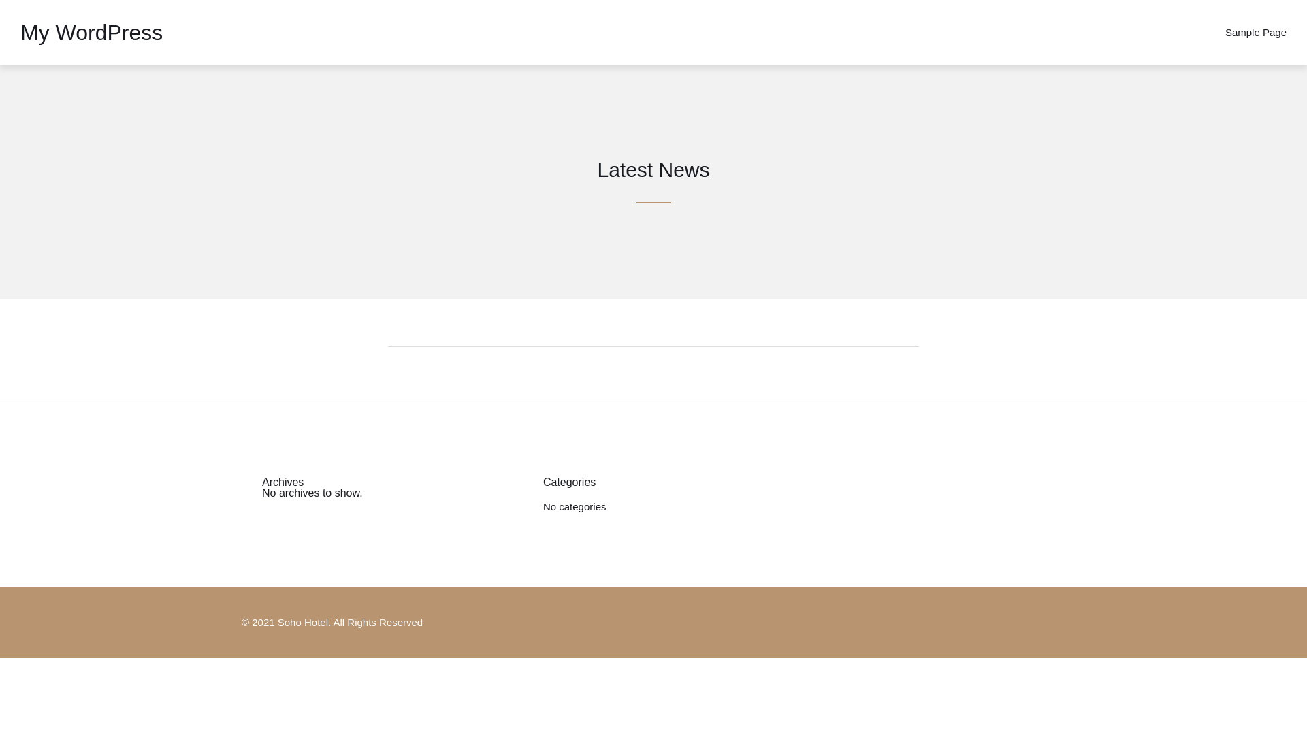Image resolution: width=1307 pixels, height=735 pixels.
Task: Click the Latest News heading
Action: pos(653,170)
